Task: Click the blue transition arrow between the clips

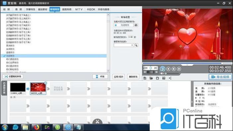Action: click(x=28, y=89)
